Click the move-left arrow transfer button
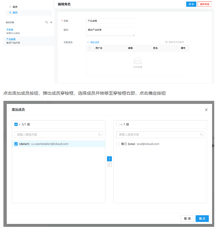 tap(109, 165)
